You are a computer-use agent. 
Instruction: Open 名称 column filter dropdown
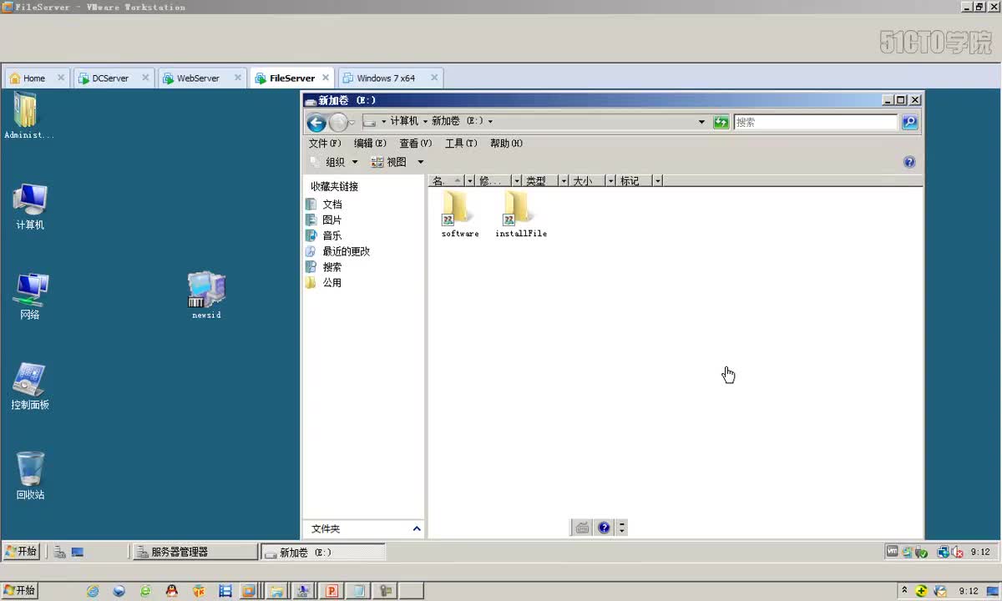tap(470, 181)
